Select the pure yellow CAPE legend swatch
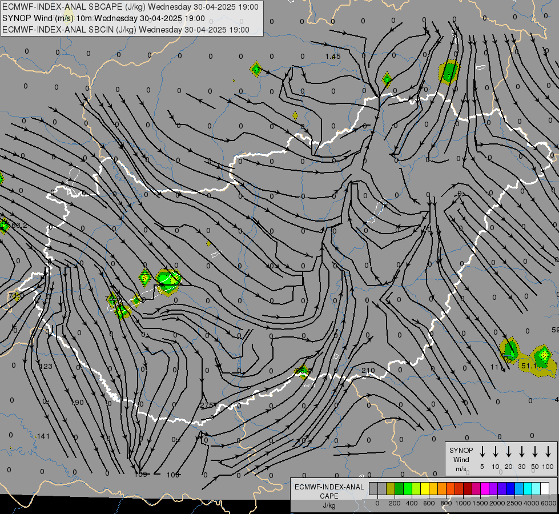This screenshot has width=559, height=514. (425, 488)
